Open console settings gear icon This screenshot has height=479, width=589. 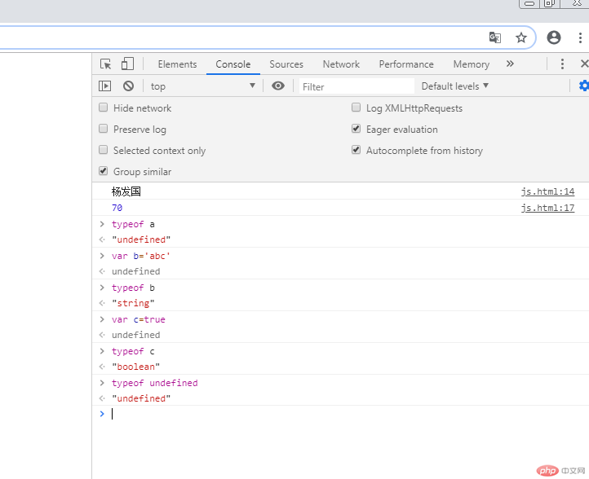(x=584, y=86)
